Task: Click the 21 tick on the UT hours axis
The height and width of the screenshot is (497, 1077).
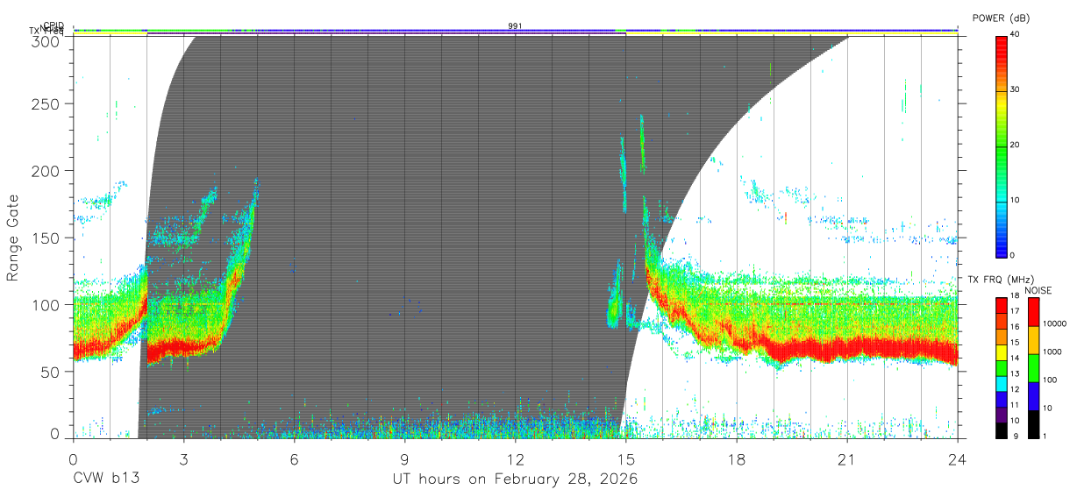Action: [847, 458]
